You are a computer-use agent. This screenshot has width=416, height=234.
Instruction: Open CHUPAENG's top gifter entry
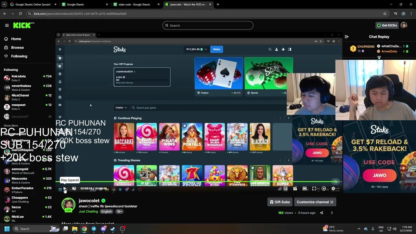363,49
